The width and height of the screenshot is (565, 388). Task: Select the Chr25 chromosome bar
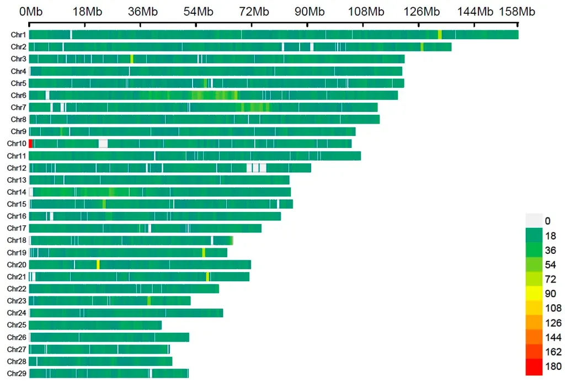click(x=95, y=325)
